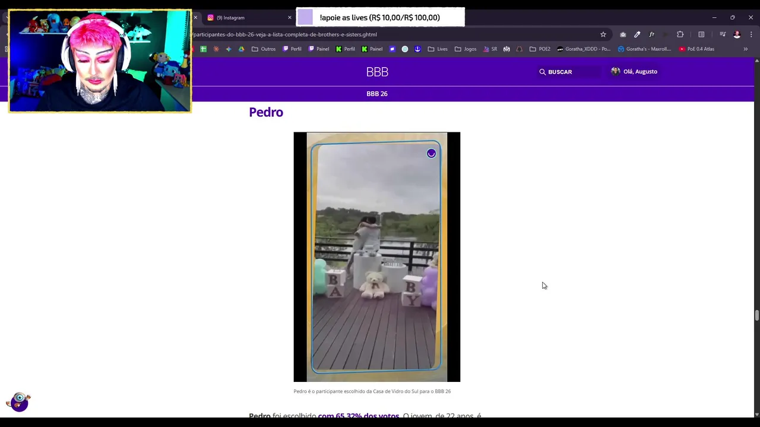This screenshot has height=427, width=760.
Task: Open the Goratha's Maxroll bookmark
Action: [645, 49]
